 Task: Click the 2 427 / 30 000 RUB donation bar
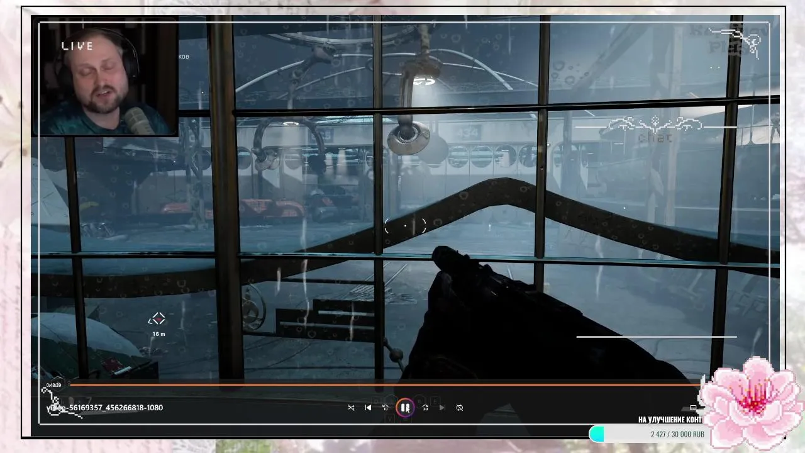pos(650,434)
